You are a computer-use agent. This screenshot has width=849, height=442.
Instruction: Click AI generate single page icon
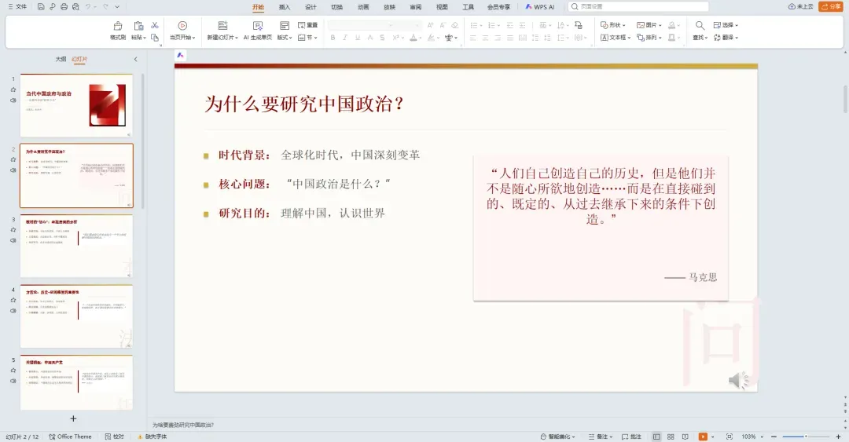coord(258,25)
